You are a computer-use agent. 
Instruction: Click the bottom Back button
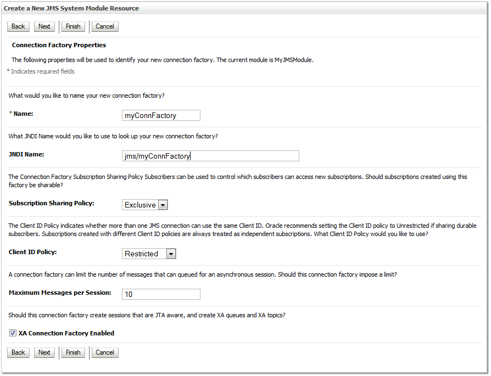pos(18,352)
